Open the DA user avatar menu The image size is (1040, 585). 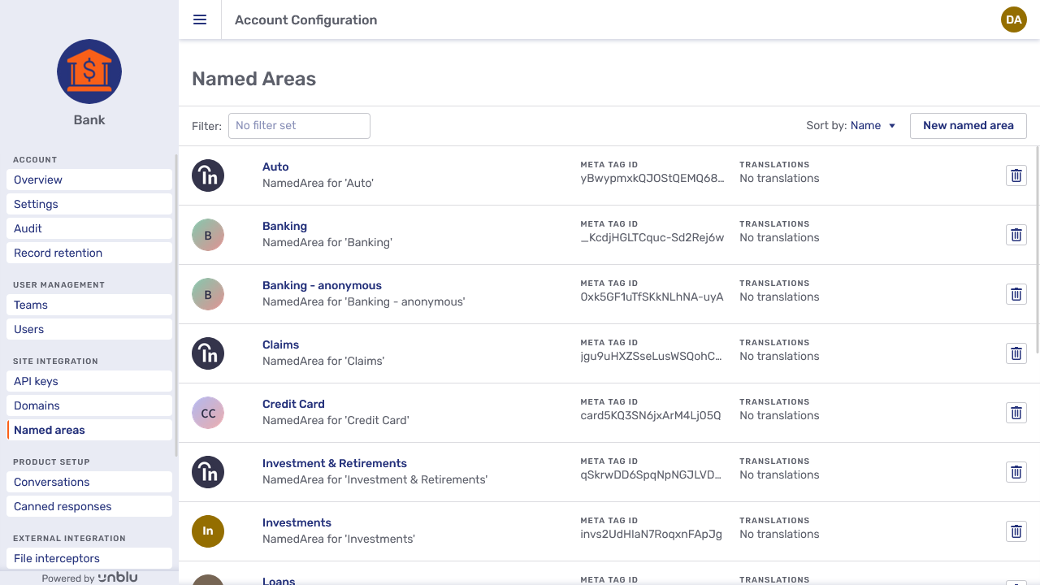[1013, 19]
